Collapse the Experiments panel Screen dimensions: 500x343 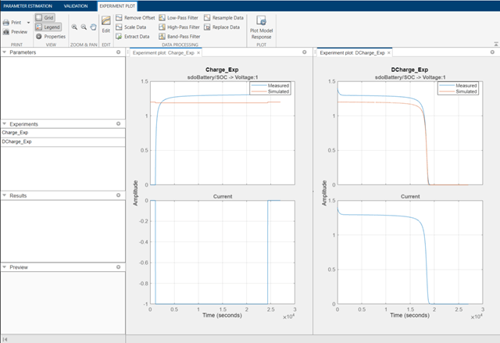point(5,123)
